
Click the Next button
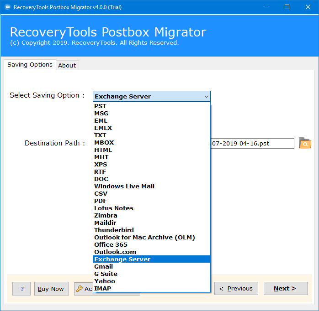click(x=286, y=289)
